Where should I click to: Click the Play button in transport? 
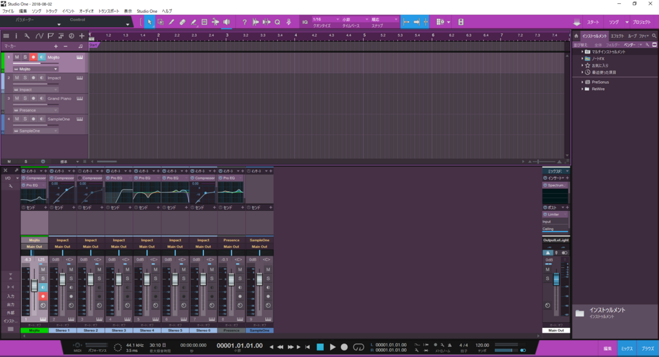tap(333, 347)
